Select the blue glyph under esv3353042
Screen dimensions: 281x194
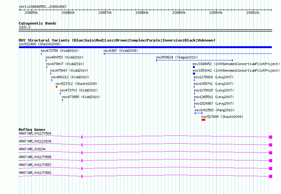click(194, 74)
